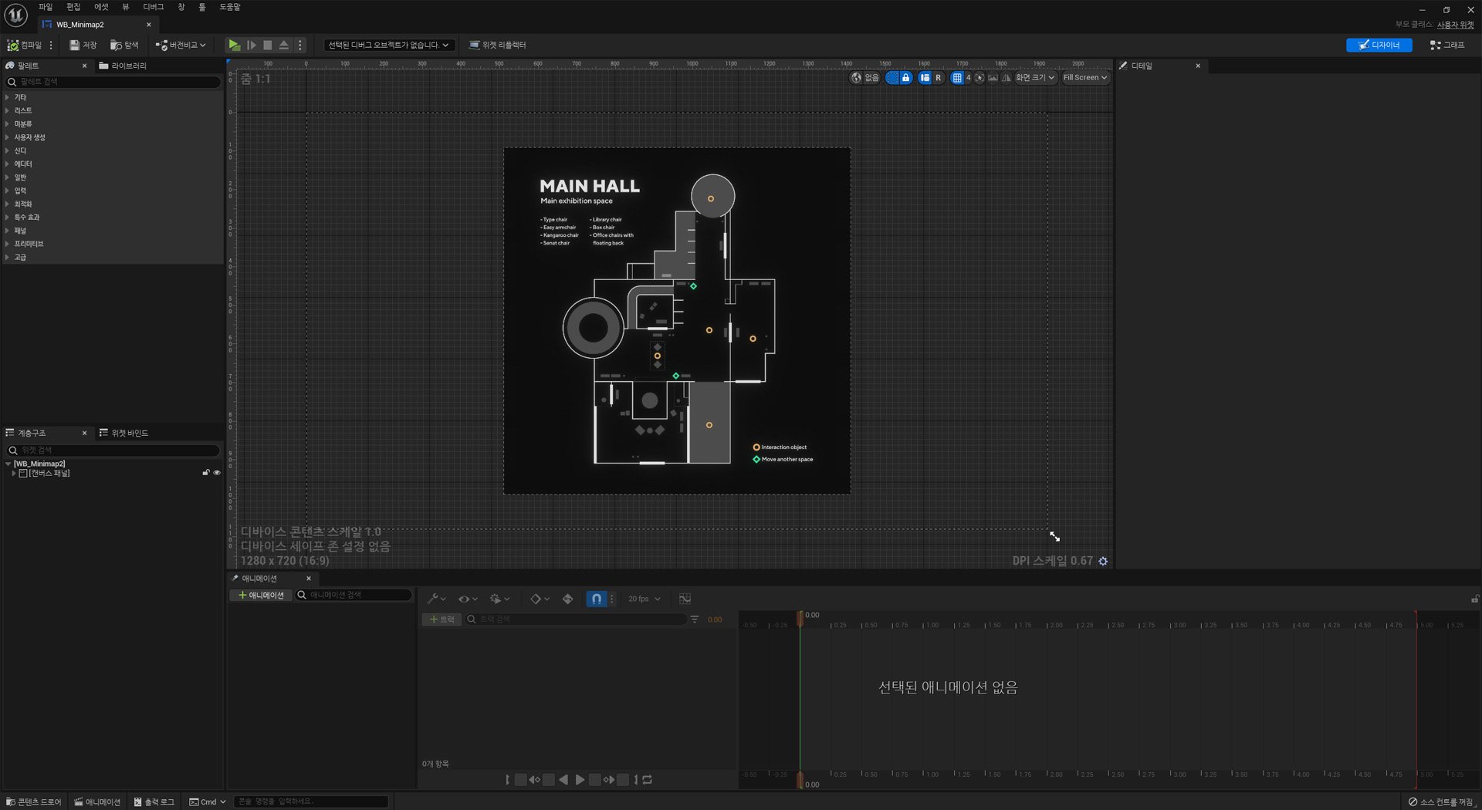Open the 20 fps frame rate dropdown
This screenshot has width=1482, height=810.
[x=644, y=599]
